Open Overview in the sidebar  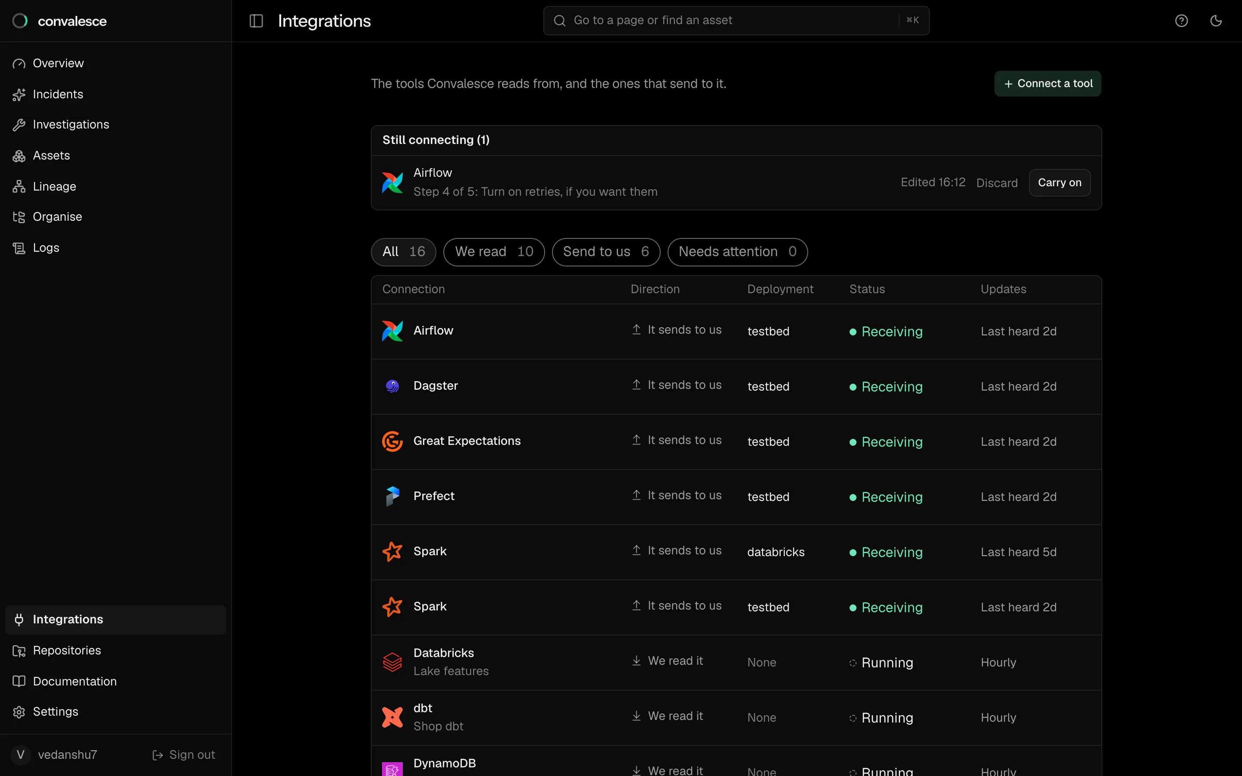click(116, 63)
